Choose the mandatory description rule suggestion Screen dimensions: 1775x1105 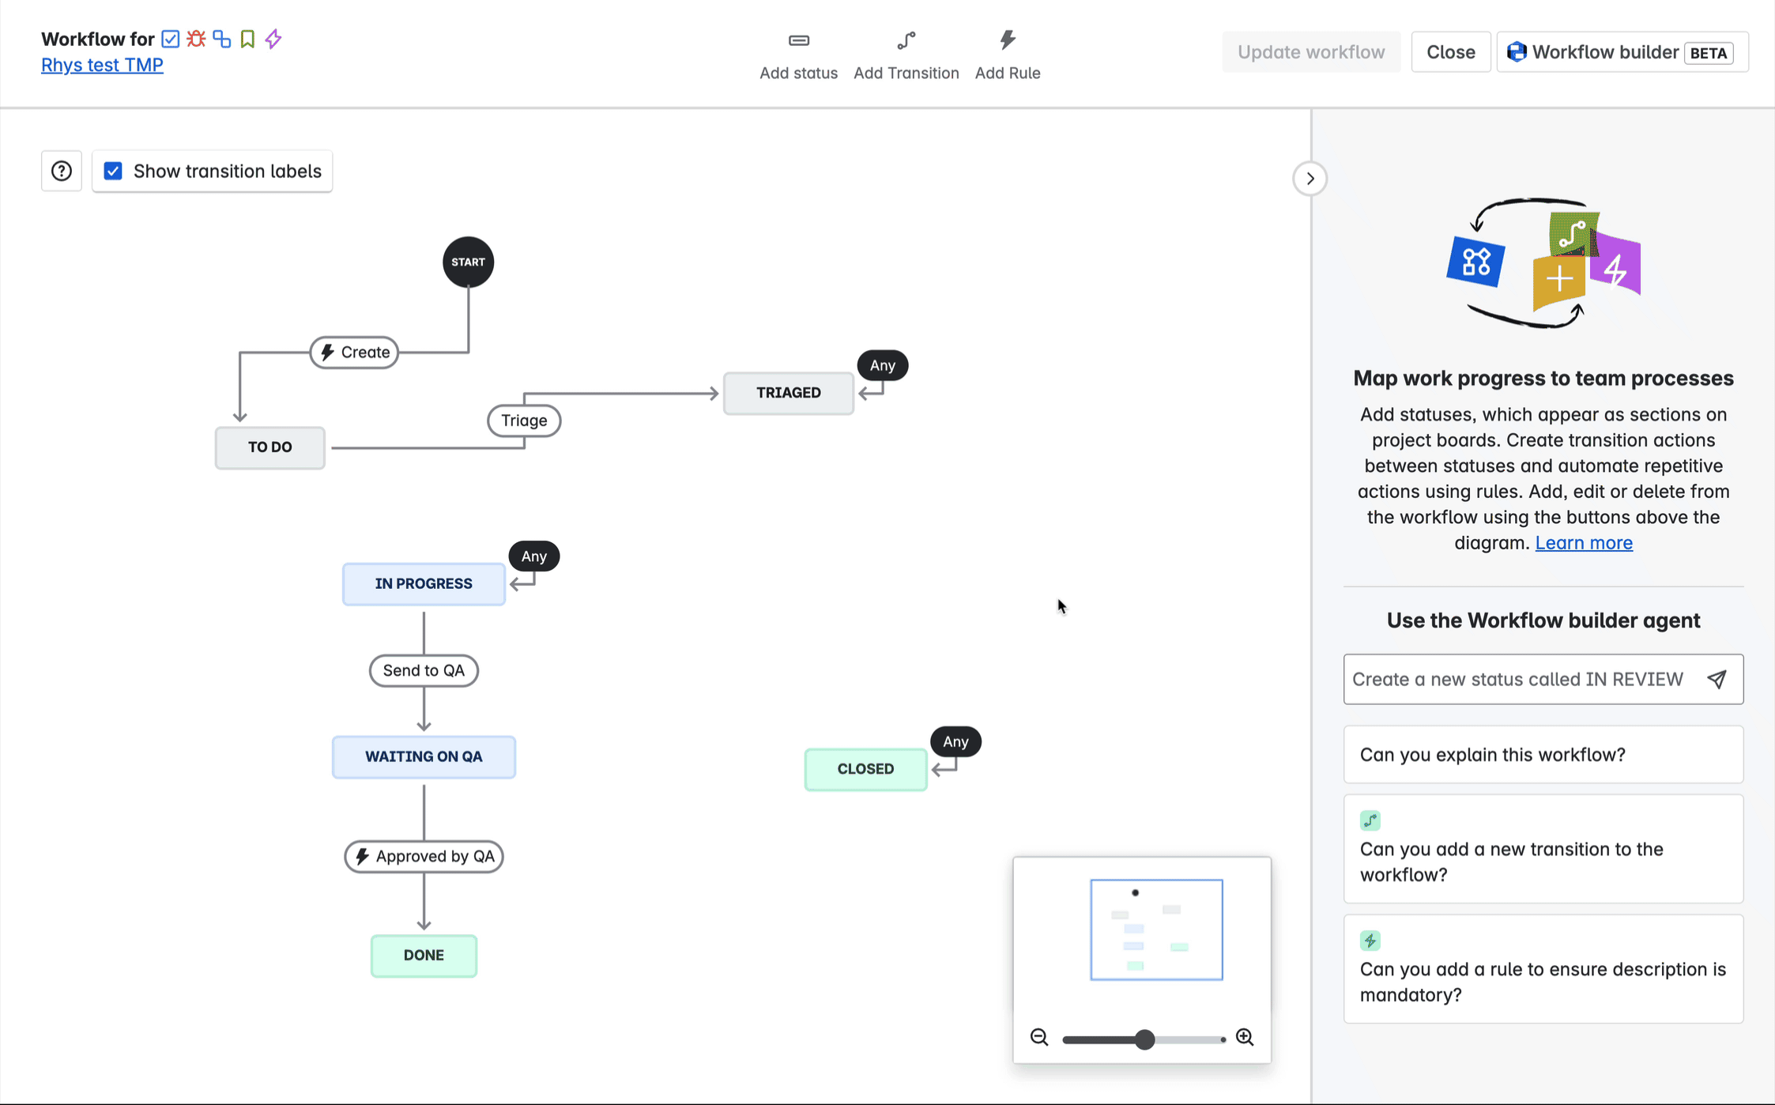pyautogui.click(x=1543, y=969)
